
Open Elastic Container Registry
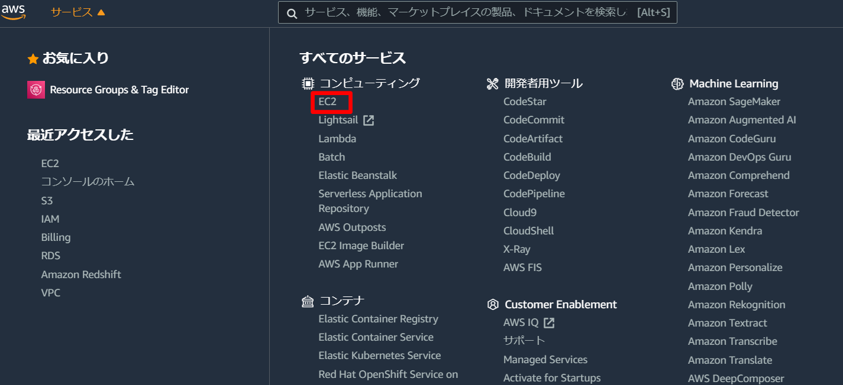tap(379, 319)
